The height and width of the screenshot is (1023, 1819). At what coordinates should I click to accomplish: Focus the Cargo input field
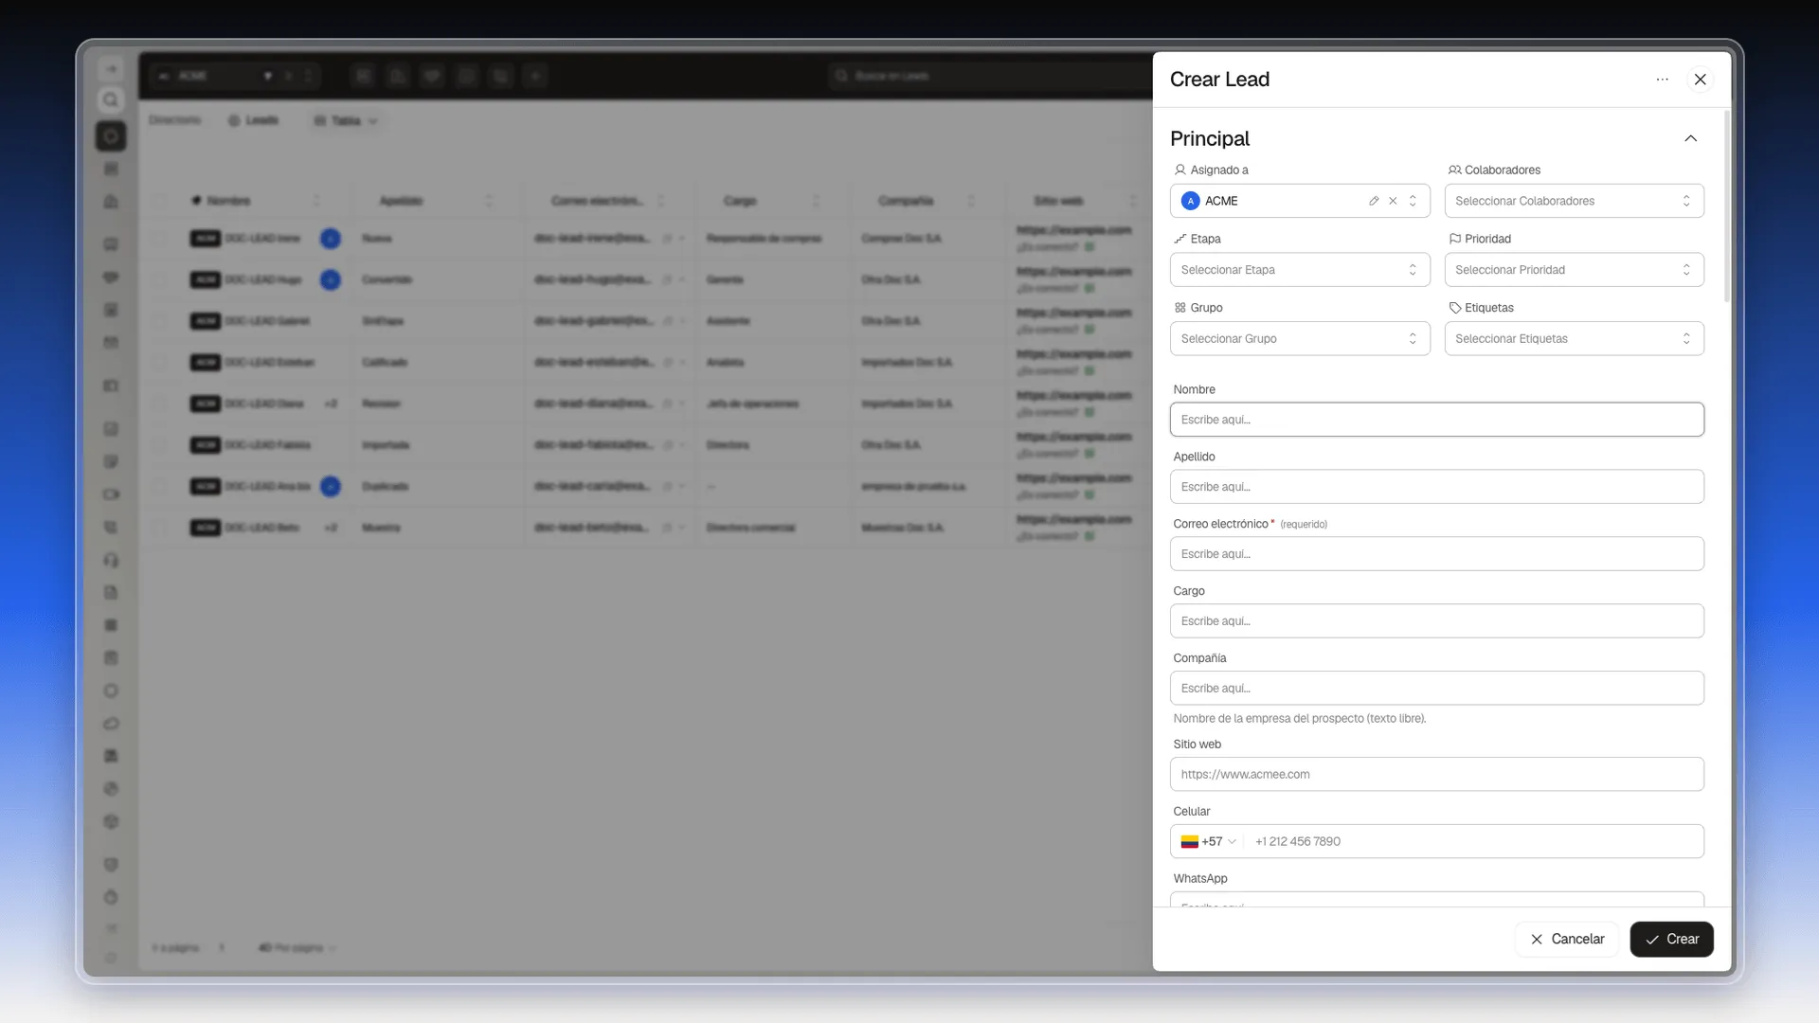point(1436,621)
